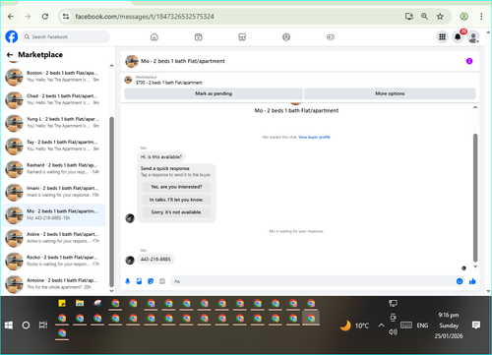The image size is (492, 355).
Task: Open the Groups icon in top navigation
Action: click(x=286, y=37)
